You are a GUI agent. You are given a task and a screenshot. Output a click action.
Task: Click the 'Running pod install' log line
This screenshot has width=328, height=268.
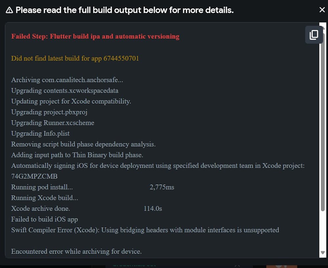(42, 187)
